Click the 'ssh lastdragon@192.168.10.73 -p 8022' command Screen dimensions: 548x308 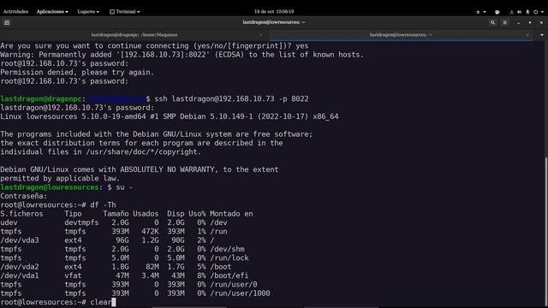[231, 99]
